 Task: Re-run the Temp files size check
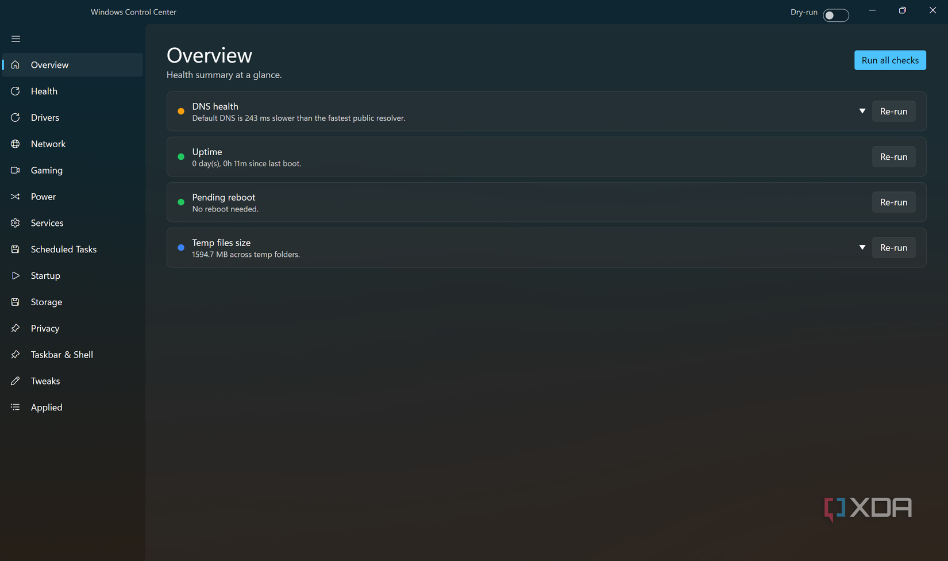[893, 248]
